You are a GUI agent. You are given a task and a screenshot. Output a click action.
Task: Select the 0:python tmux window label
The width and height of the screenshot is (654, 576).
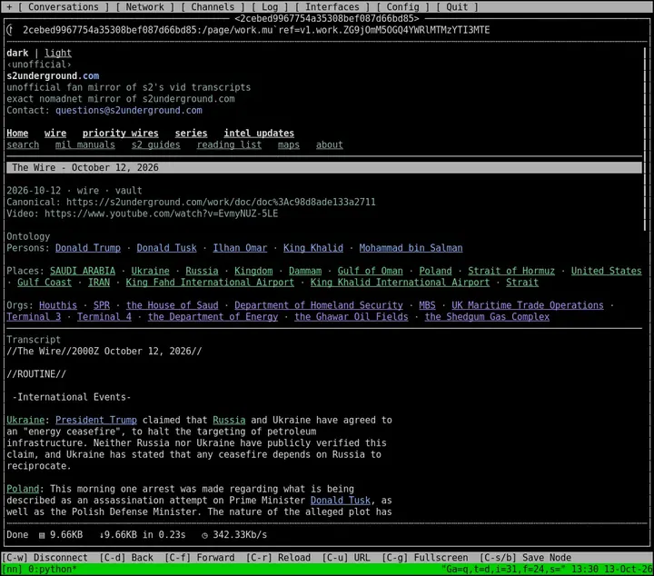tap(53, 570)
